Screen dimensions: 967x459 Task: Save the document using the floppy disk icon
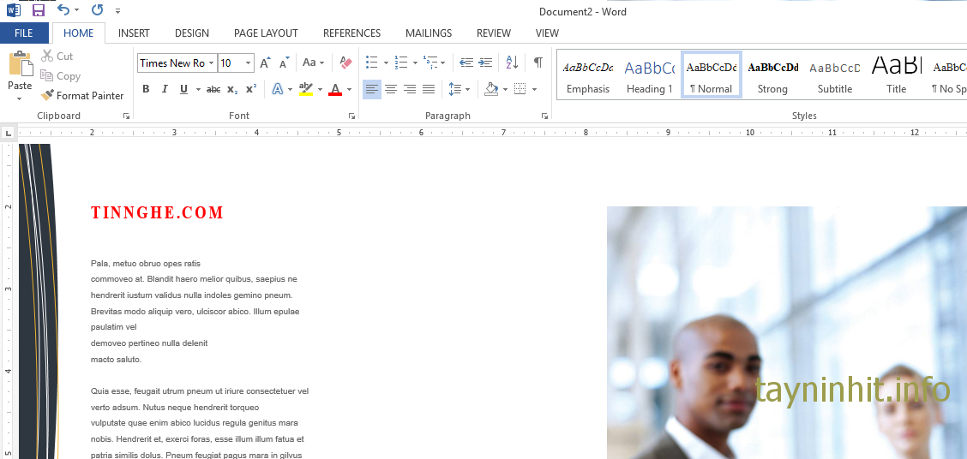[38, 10]
